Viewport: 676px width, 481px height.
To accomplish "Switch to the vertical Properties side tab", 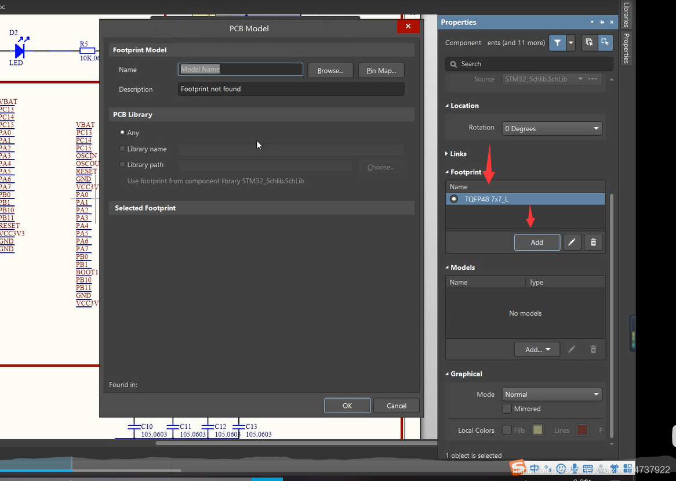I will pyautogui.click(x=626, y=48).
